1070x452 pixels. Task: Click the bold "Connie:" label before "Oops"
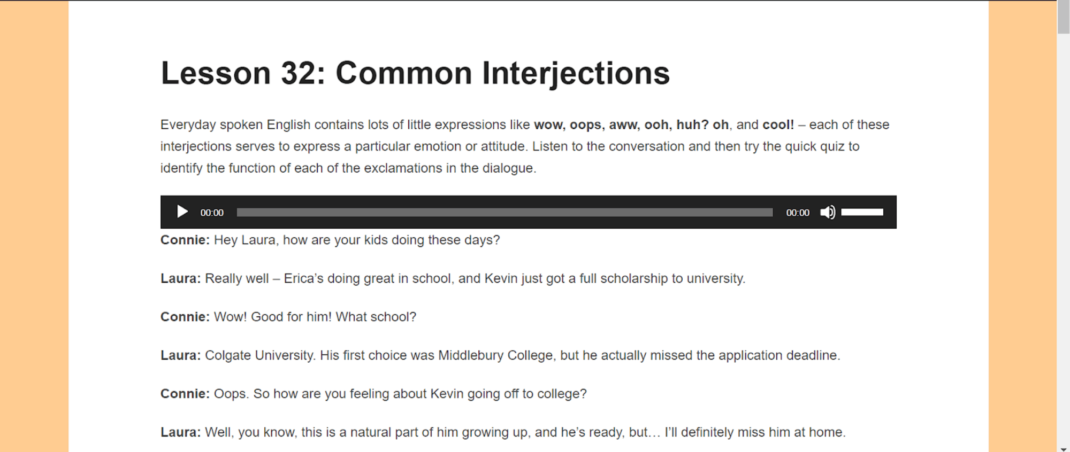185,394
